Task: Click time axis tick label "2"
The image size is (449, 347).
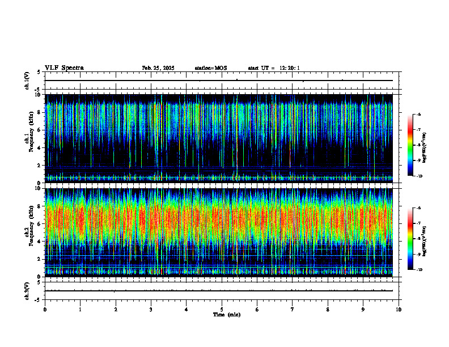Action: (116, 310)
